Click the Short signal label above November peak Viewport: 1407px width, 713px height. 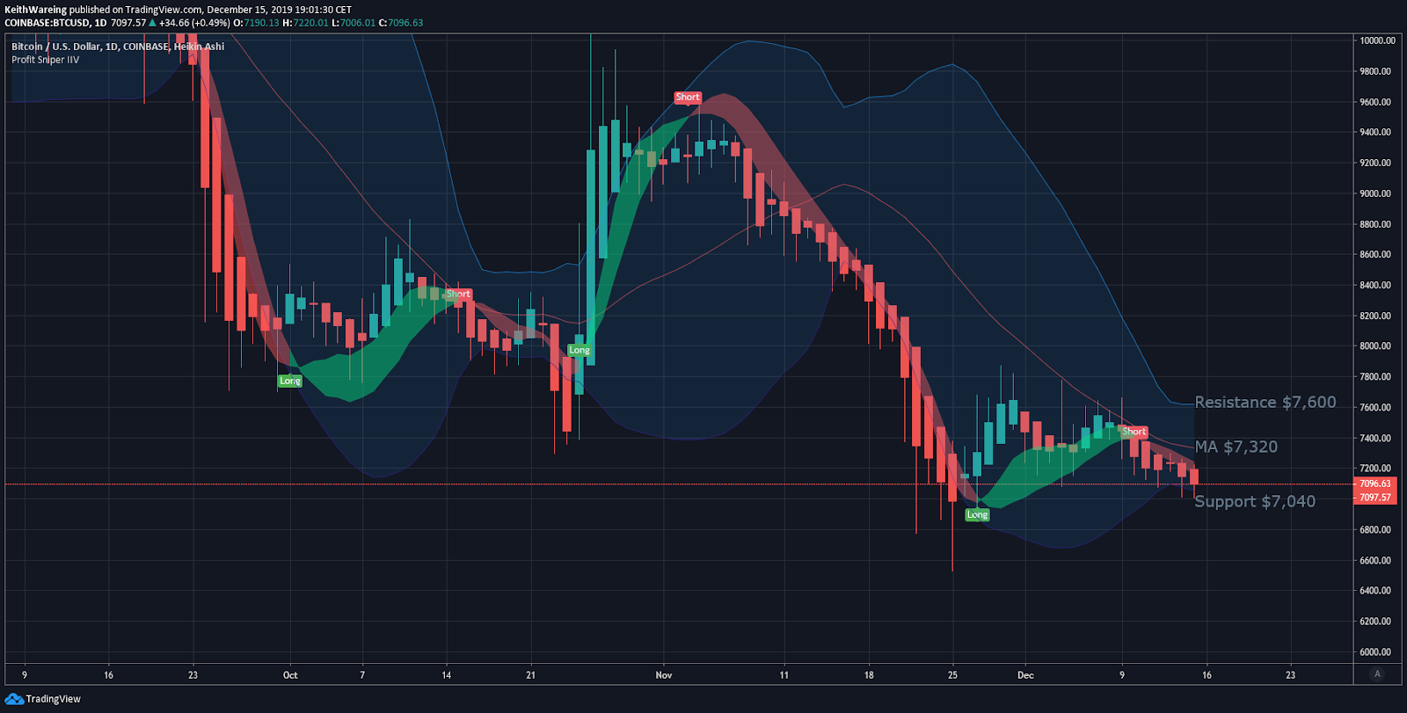(688, 98)
